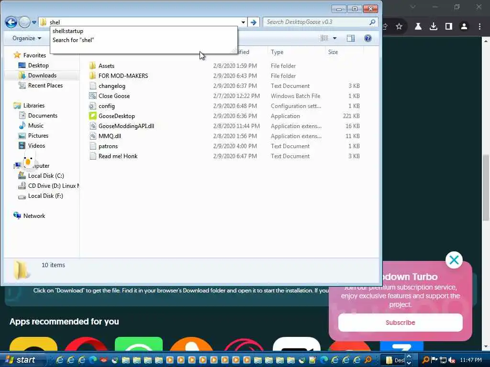
Task: Open the recent pages dropdown beside the Forward button
Action: click(x=34, y=22)
